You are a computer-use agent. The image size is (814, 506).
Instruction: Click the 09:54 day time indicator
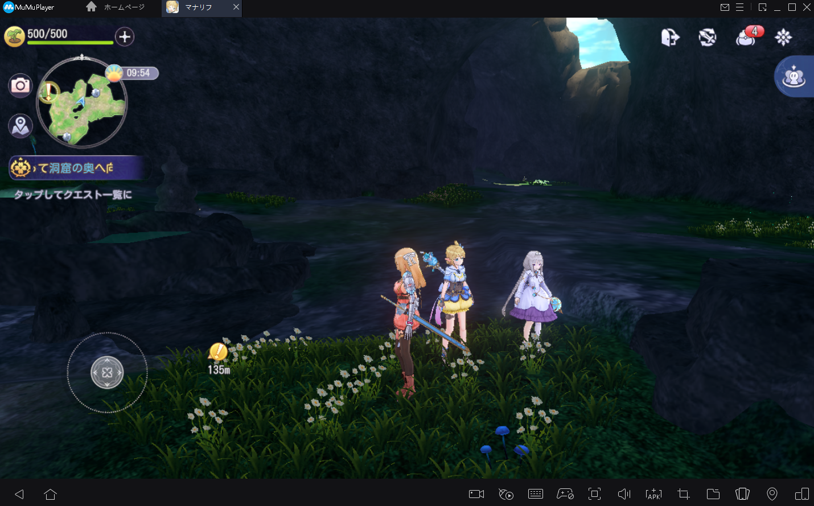(132, 73)
